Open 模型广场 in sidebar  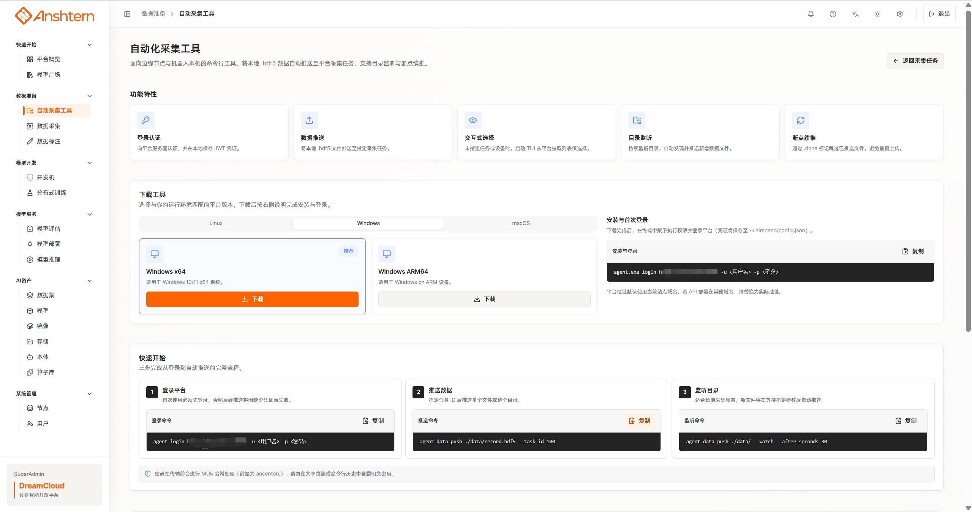[x=56, y=75]
